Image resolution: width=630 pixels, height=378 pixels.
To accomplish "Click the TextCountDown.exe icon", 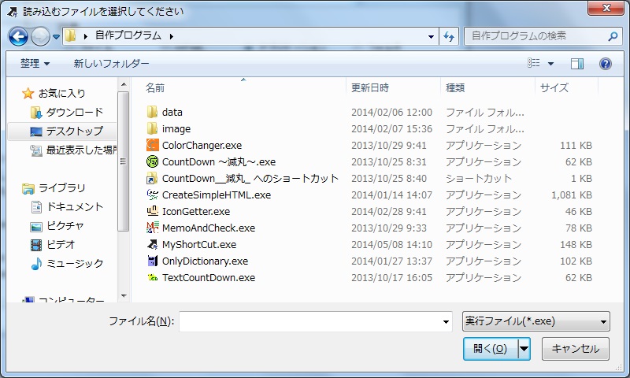I will click(x=152, y=277).
